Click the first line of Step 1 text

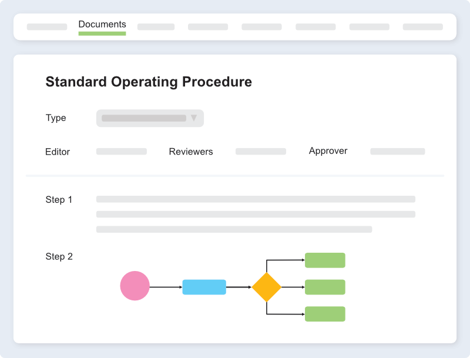(257, 199)
